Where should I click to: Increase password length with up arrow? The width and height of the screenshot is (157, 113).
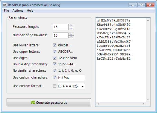click(x=71, y=26)
